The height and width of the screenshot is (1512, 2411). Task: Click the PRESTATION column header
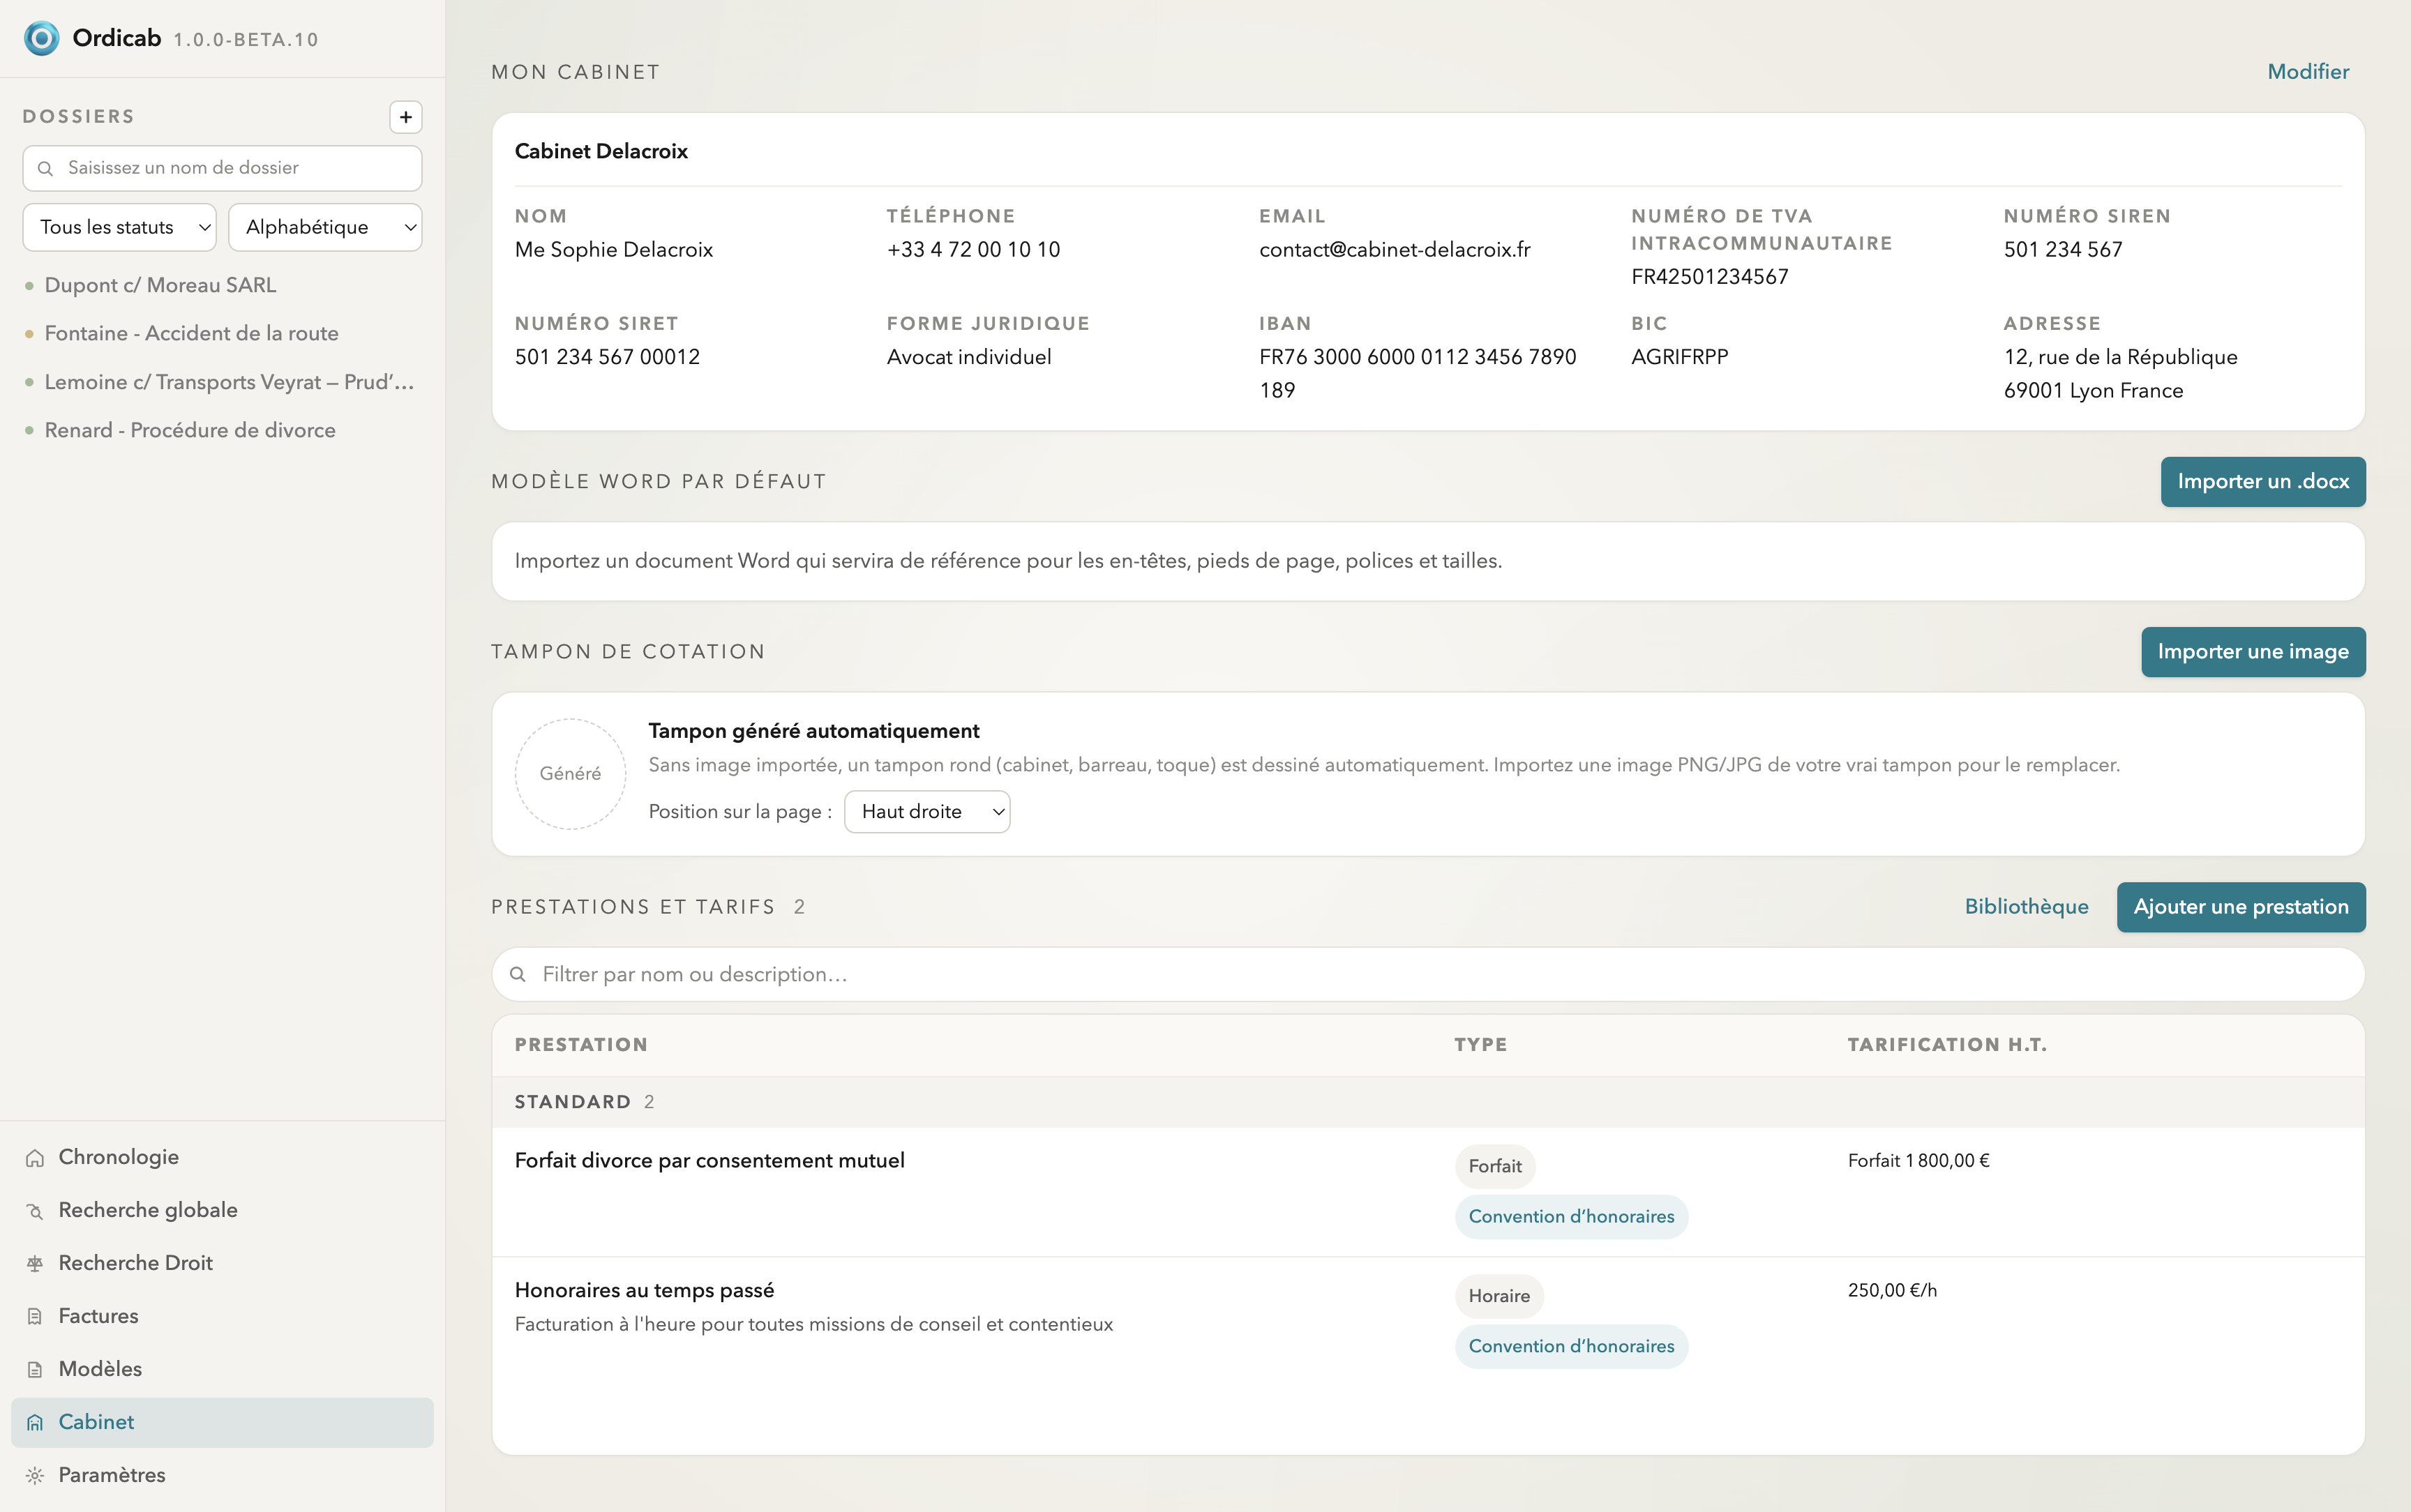581,1045
